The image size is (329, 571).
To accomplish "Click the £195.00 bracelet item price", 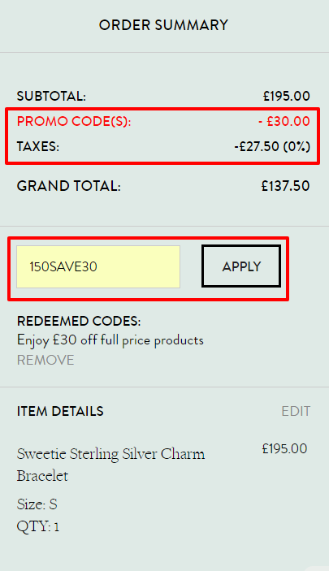I will (284, 448).
